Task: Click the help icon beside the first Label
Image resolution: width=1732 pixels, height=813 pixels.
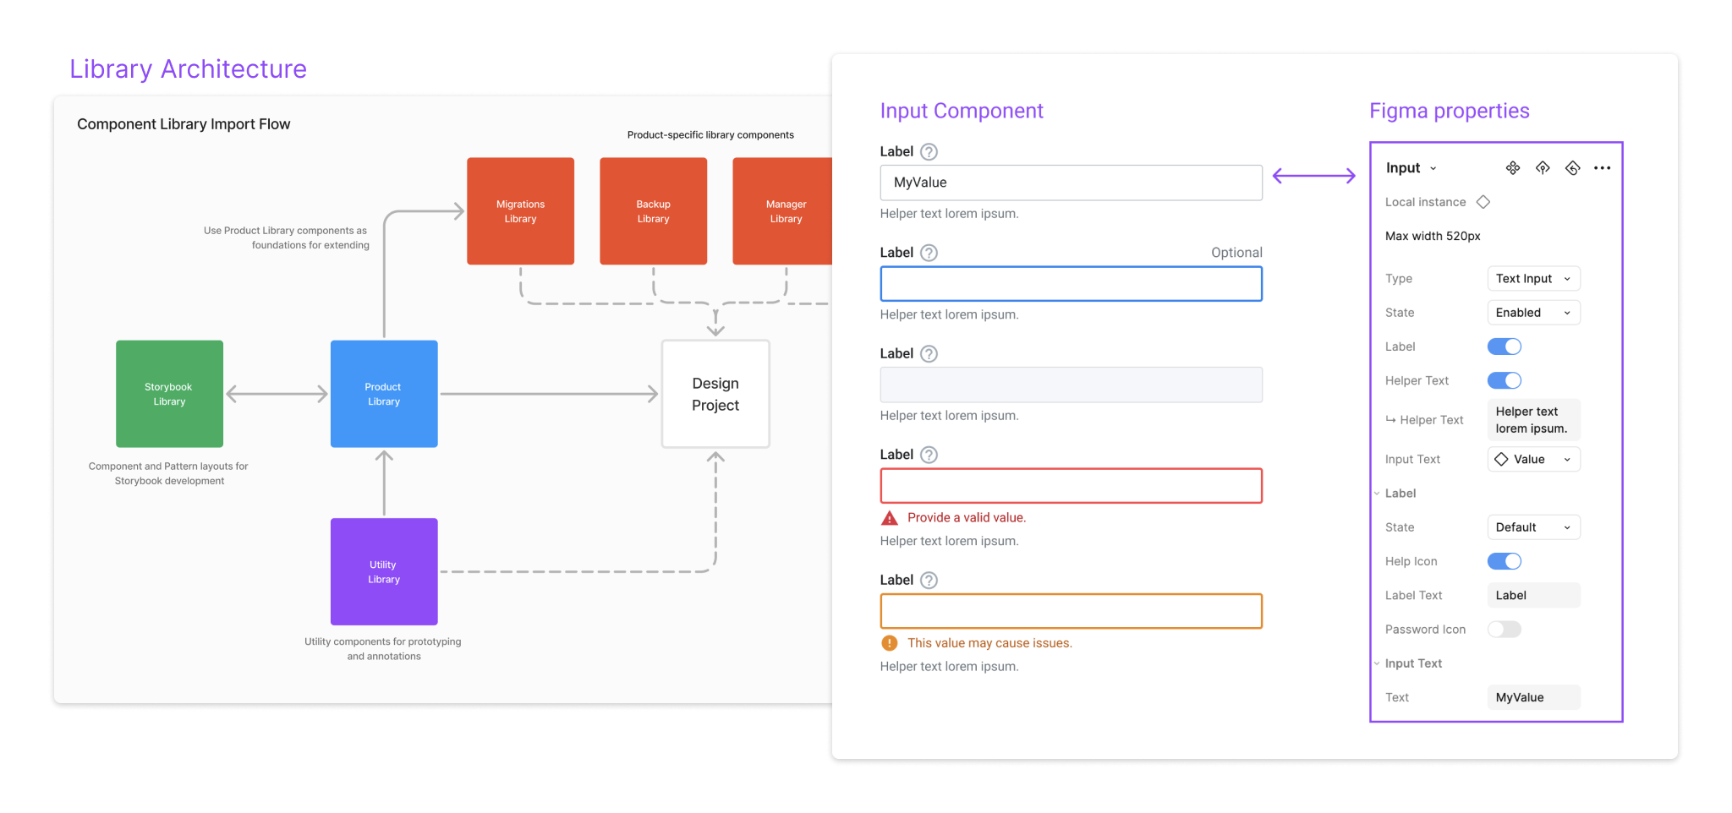Action: pos(928,151)
